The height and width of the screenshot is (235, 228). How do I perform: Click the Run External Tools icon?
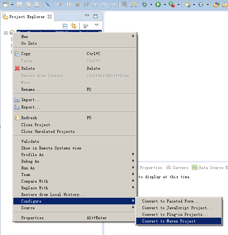172,4
